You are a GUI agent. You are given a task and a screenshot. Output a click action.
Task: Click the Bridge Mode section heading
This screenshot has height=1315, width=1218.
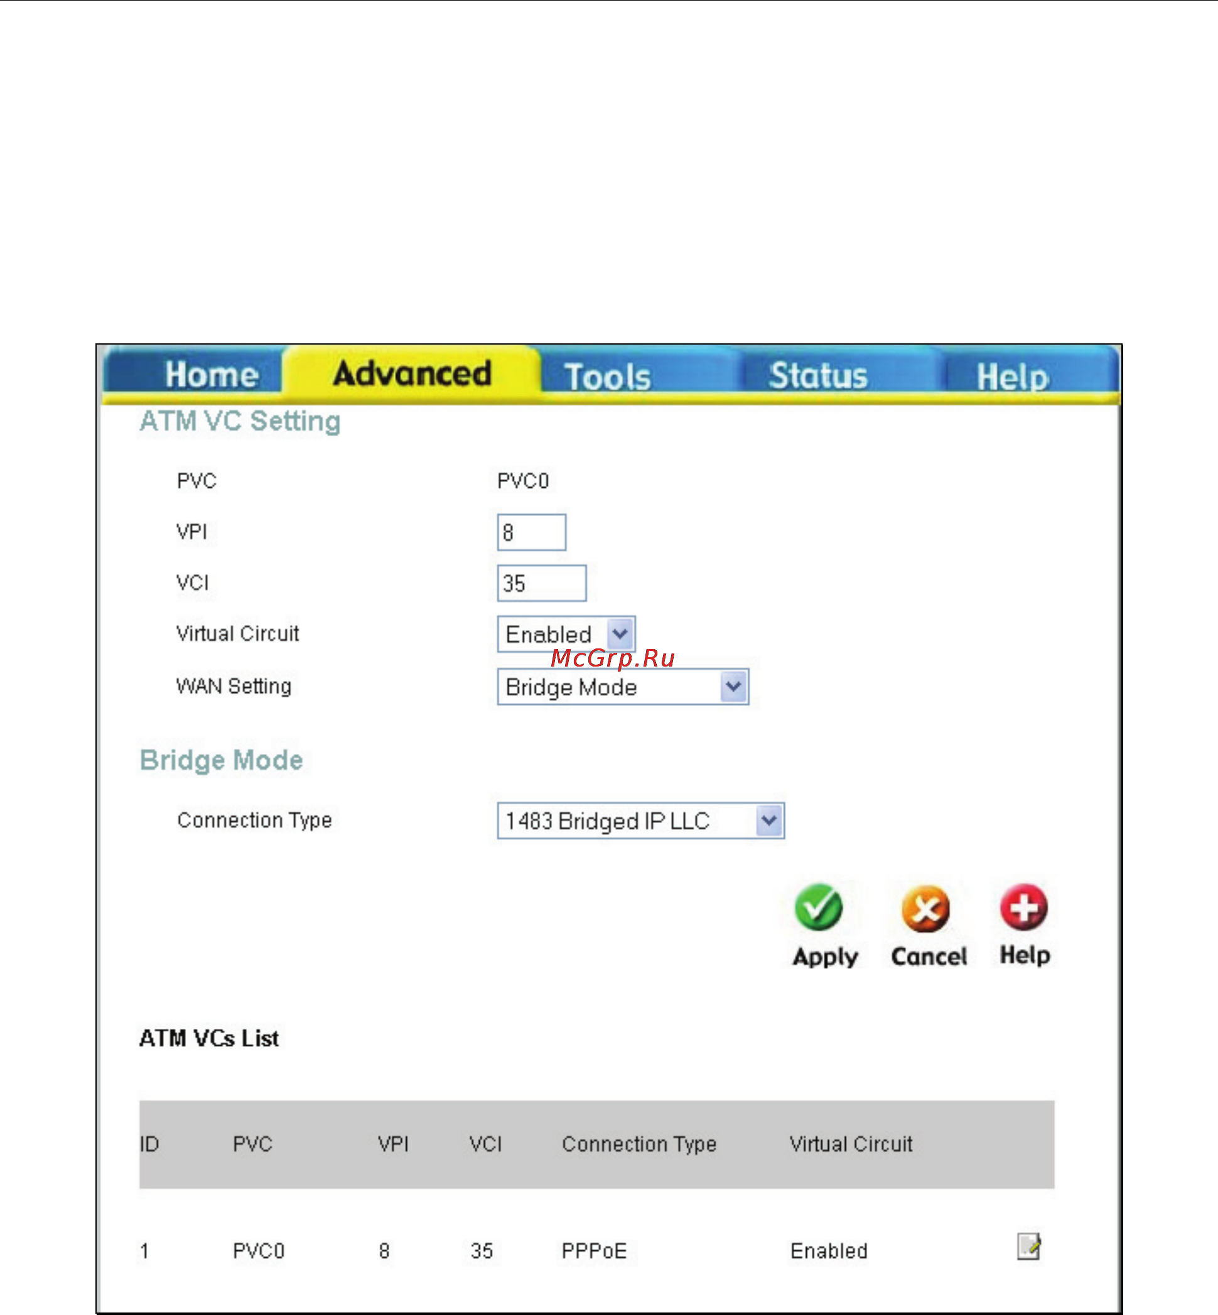222,760
